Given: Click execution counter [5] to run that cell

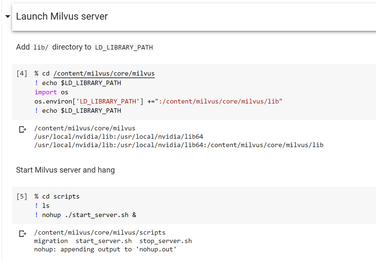Looking at the screenshot, I should (x=21, y=196).
